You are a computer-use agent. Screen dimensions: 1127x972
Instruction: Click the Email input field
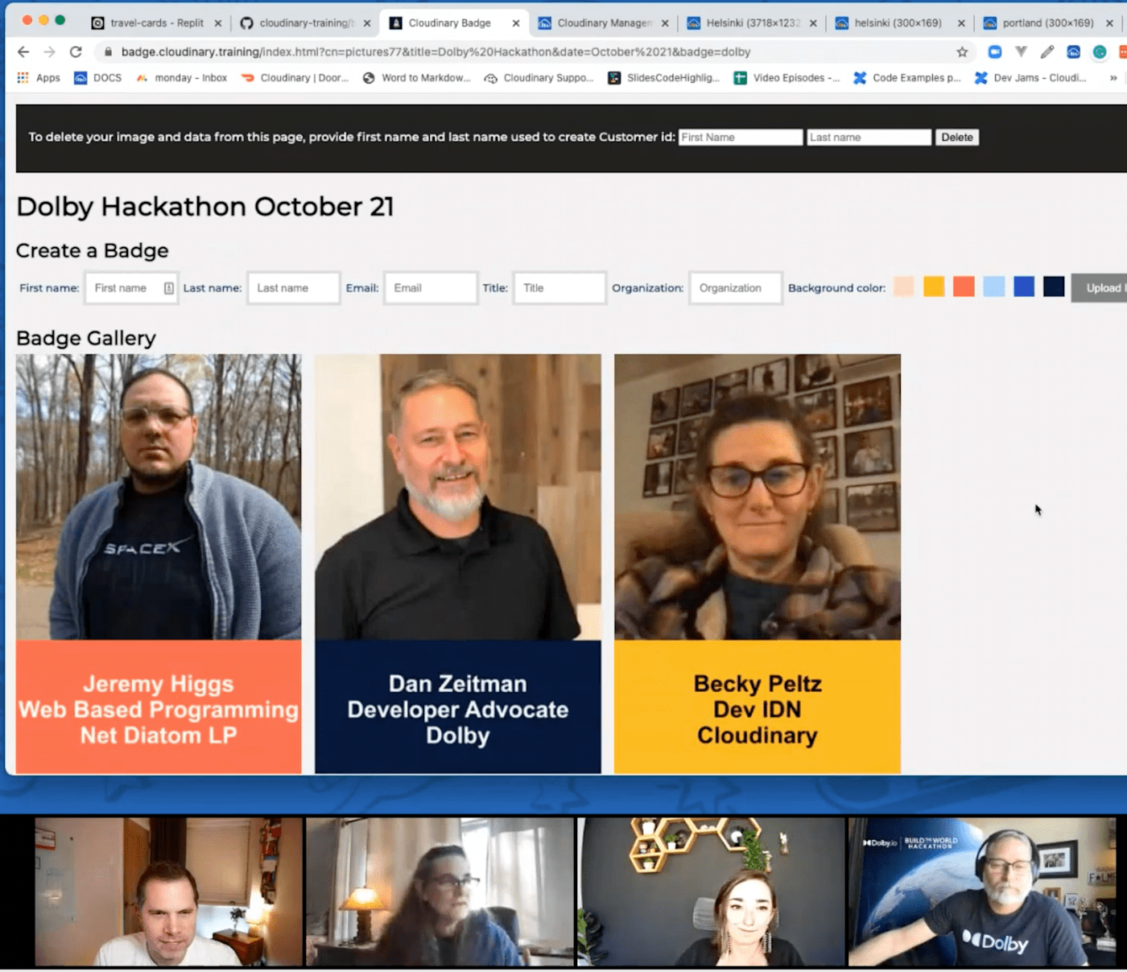431,288
